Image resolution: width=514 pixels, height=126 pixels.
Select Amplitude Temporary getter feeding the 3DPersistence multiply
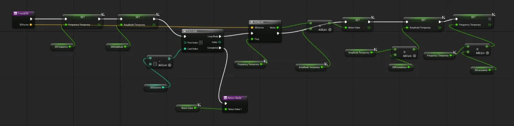coord(361,52)
